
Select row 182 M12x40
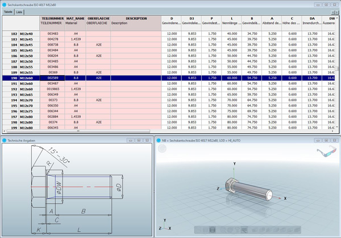26,34
